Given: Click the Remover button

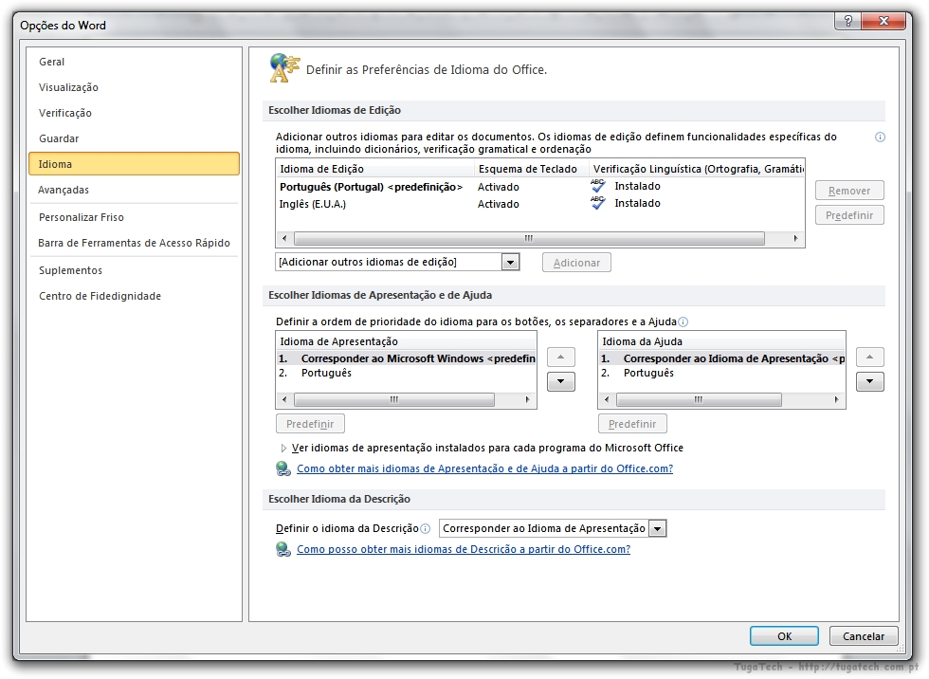Looking at the screenshot, I should [x=849, y=191].
